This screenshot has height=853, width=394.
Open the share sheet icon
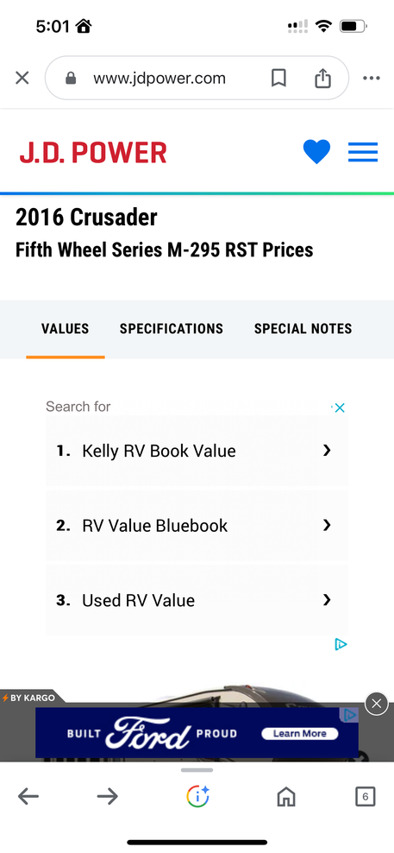(322, 77)
